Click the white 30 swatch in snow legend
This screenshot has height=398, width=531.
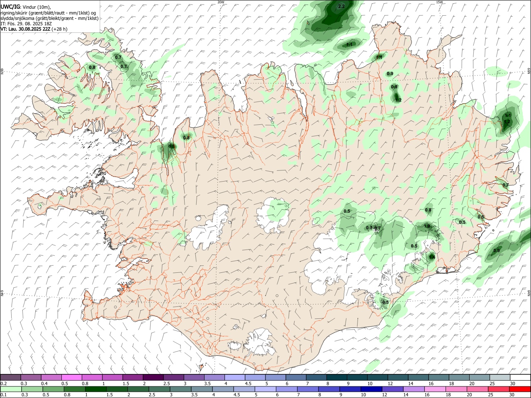520,377
